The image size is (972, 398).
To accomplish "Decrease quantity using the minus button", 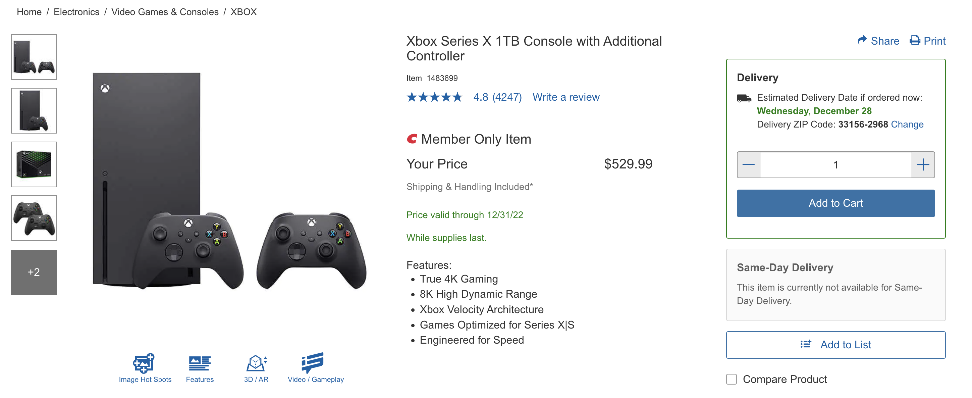I will pos(748,165).
